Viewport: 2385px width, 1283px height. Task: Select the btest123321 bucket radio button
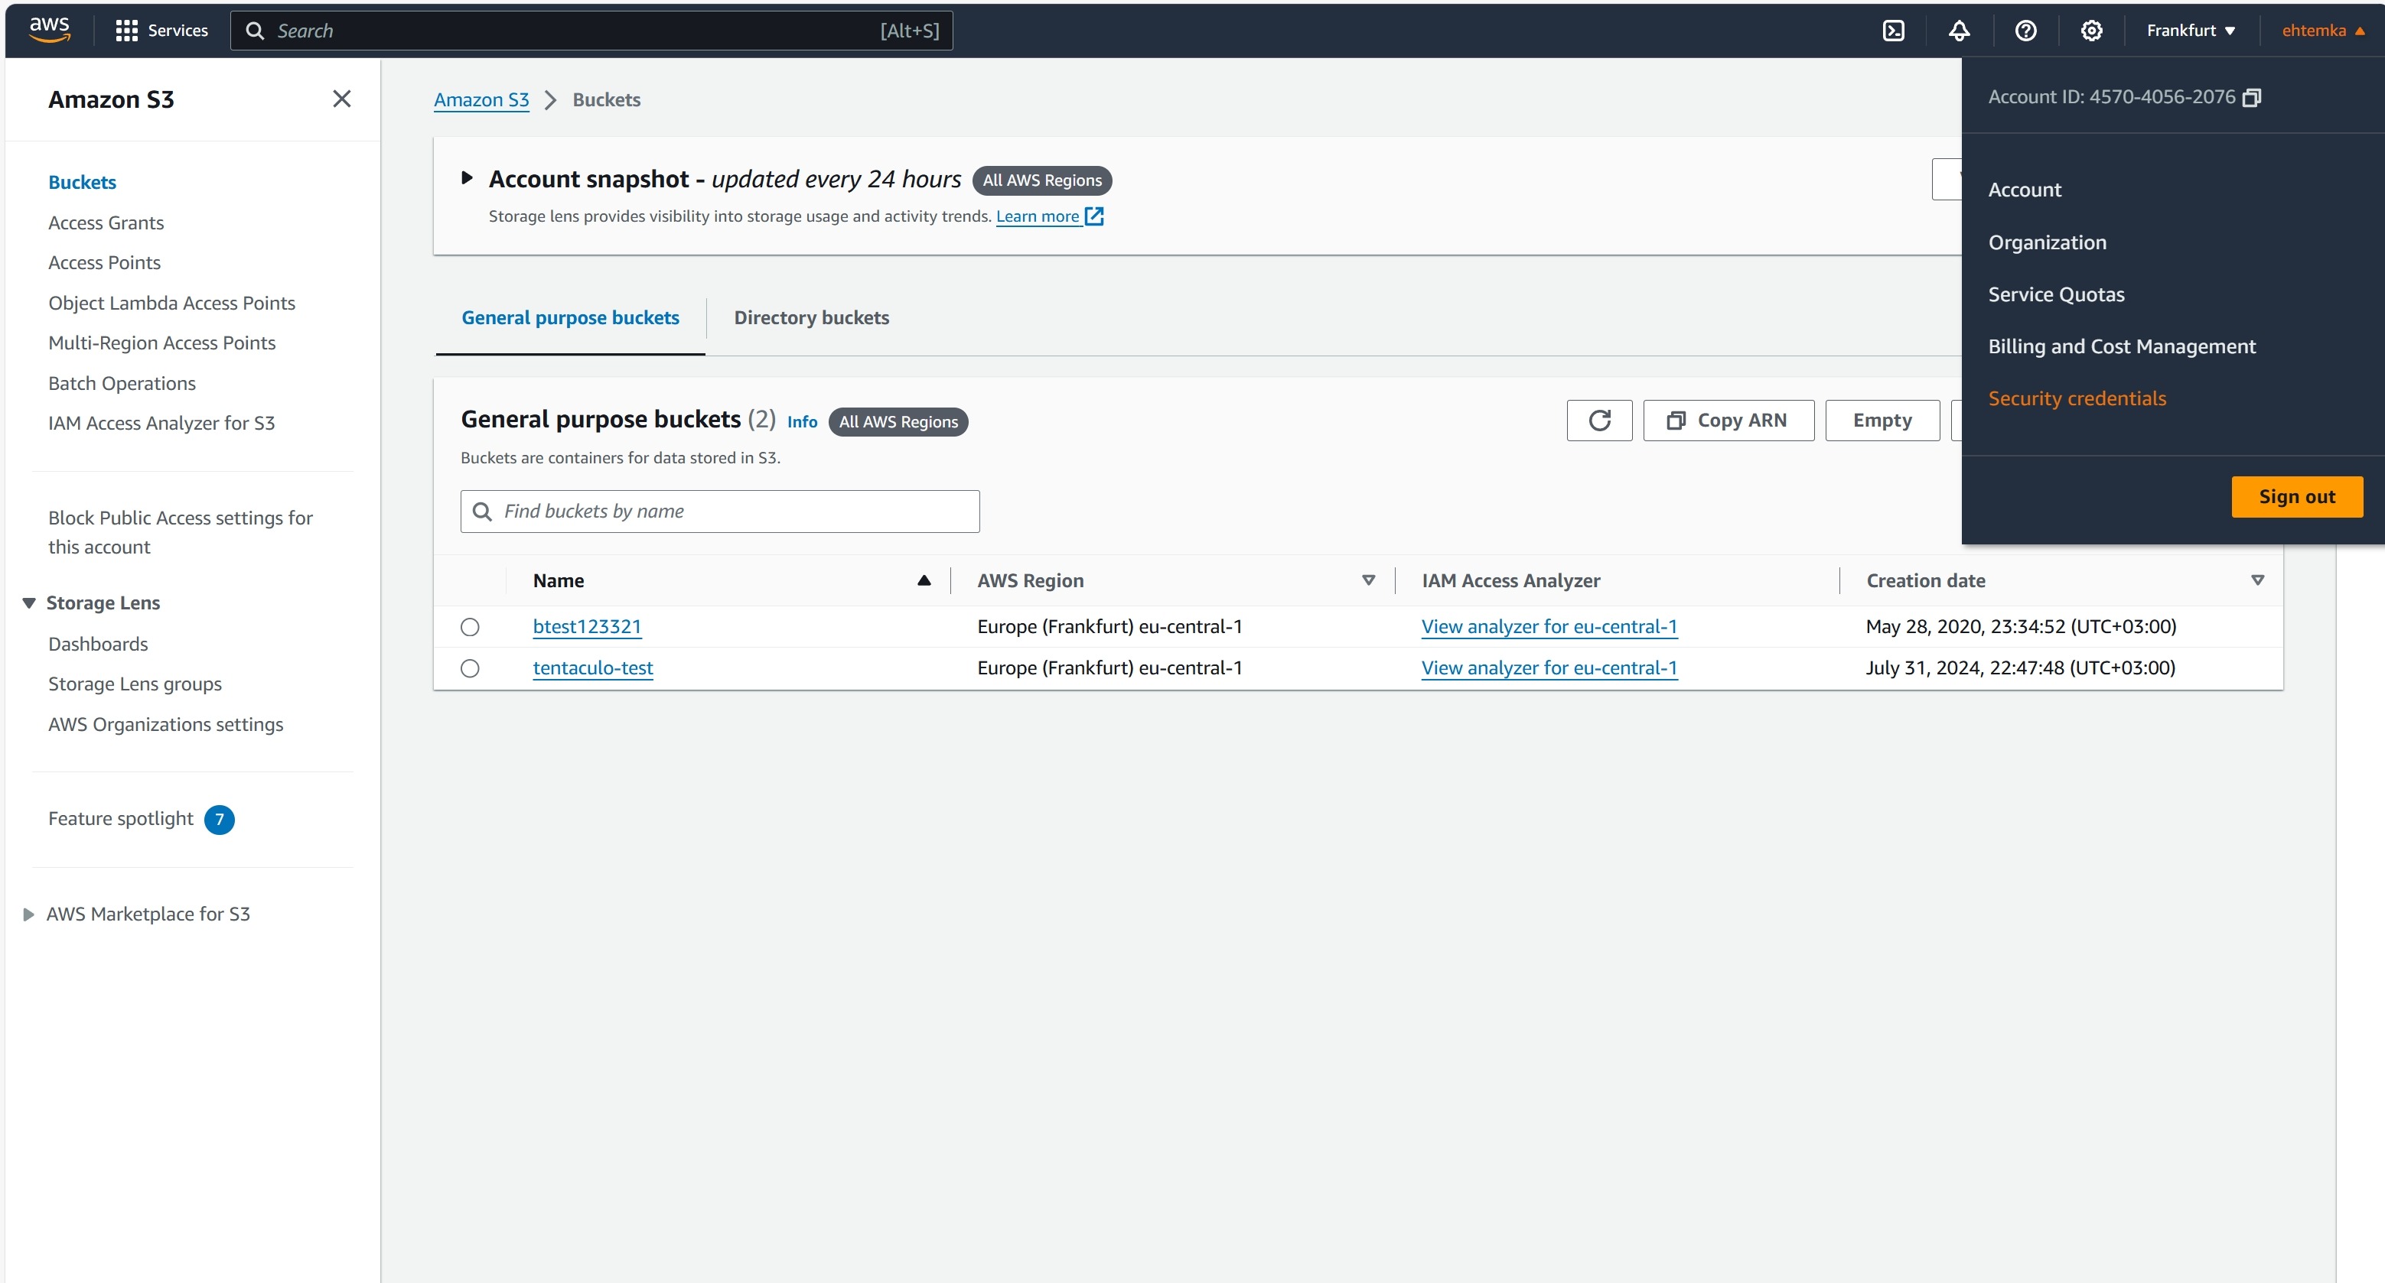pyautogui.click(x=471, y=627)
